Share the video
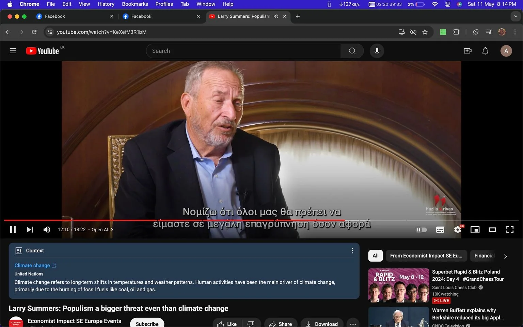The image size is (523, 327). [x=281, y=324]
